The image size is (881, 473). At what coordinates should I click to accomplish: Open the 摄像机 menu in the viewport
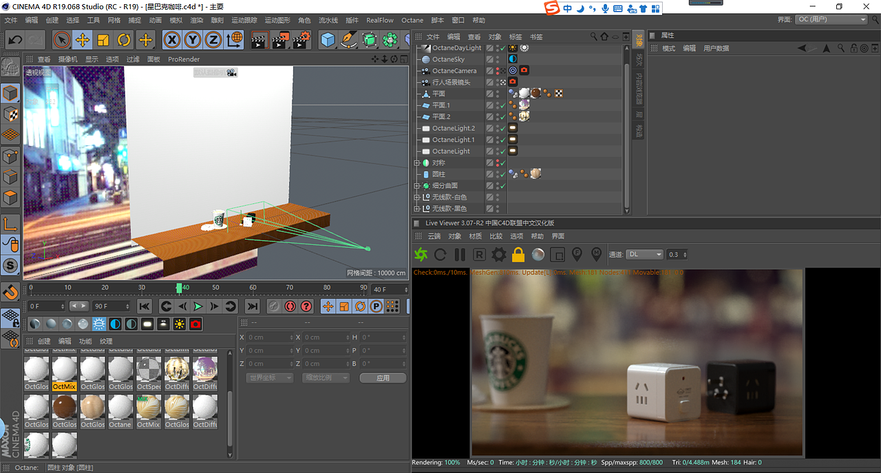[x=67, y=59]
